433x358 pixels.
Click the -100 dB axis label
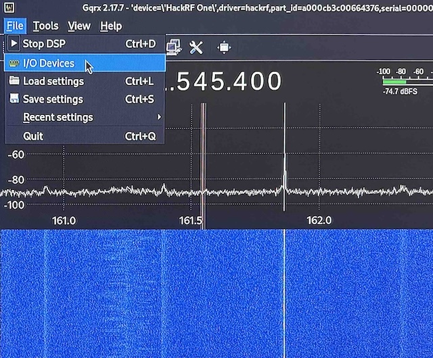point(14,205)
